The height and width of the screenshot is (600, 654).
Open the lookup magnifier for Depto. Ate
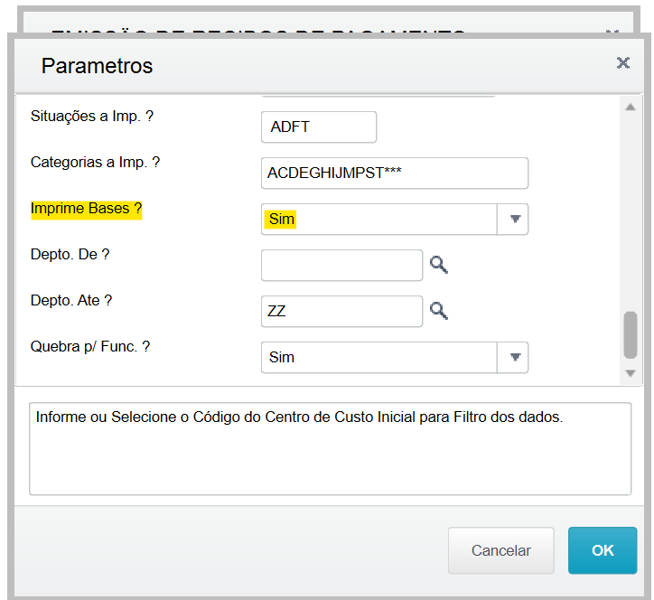(439, 311)
